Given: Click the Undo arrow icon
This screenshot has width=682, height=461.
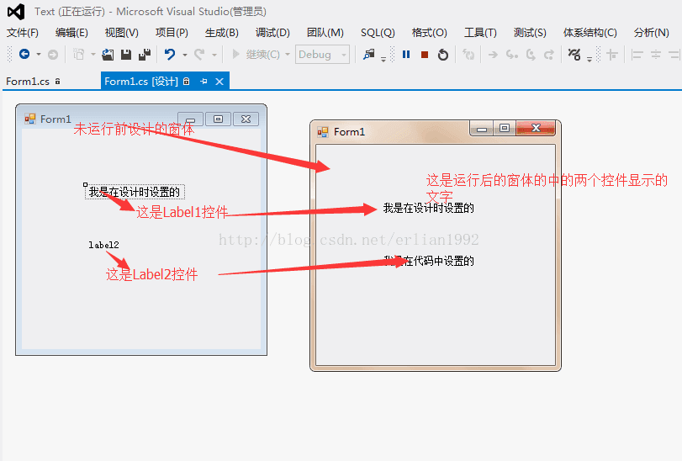Looking at the screenshot, I should point(170,55).
